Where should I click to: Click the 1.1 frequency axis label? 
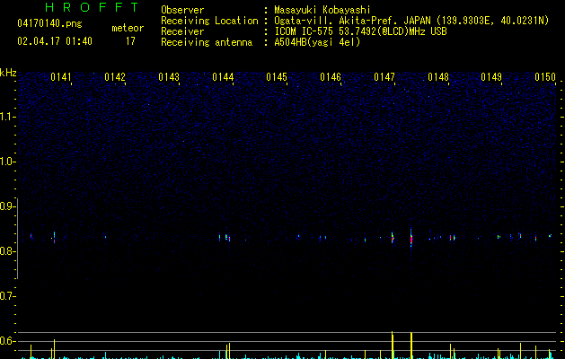7,117
